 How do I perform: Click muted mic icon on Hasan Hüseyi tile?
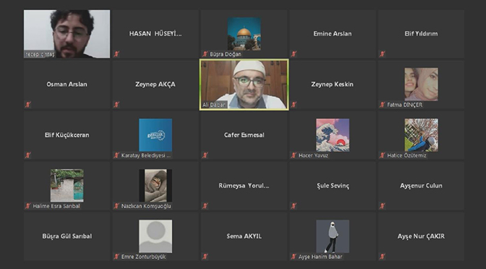tap(116, 54)
